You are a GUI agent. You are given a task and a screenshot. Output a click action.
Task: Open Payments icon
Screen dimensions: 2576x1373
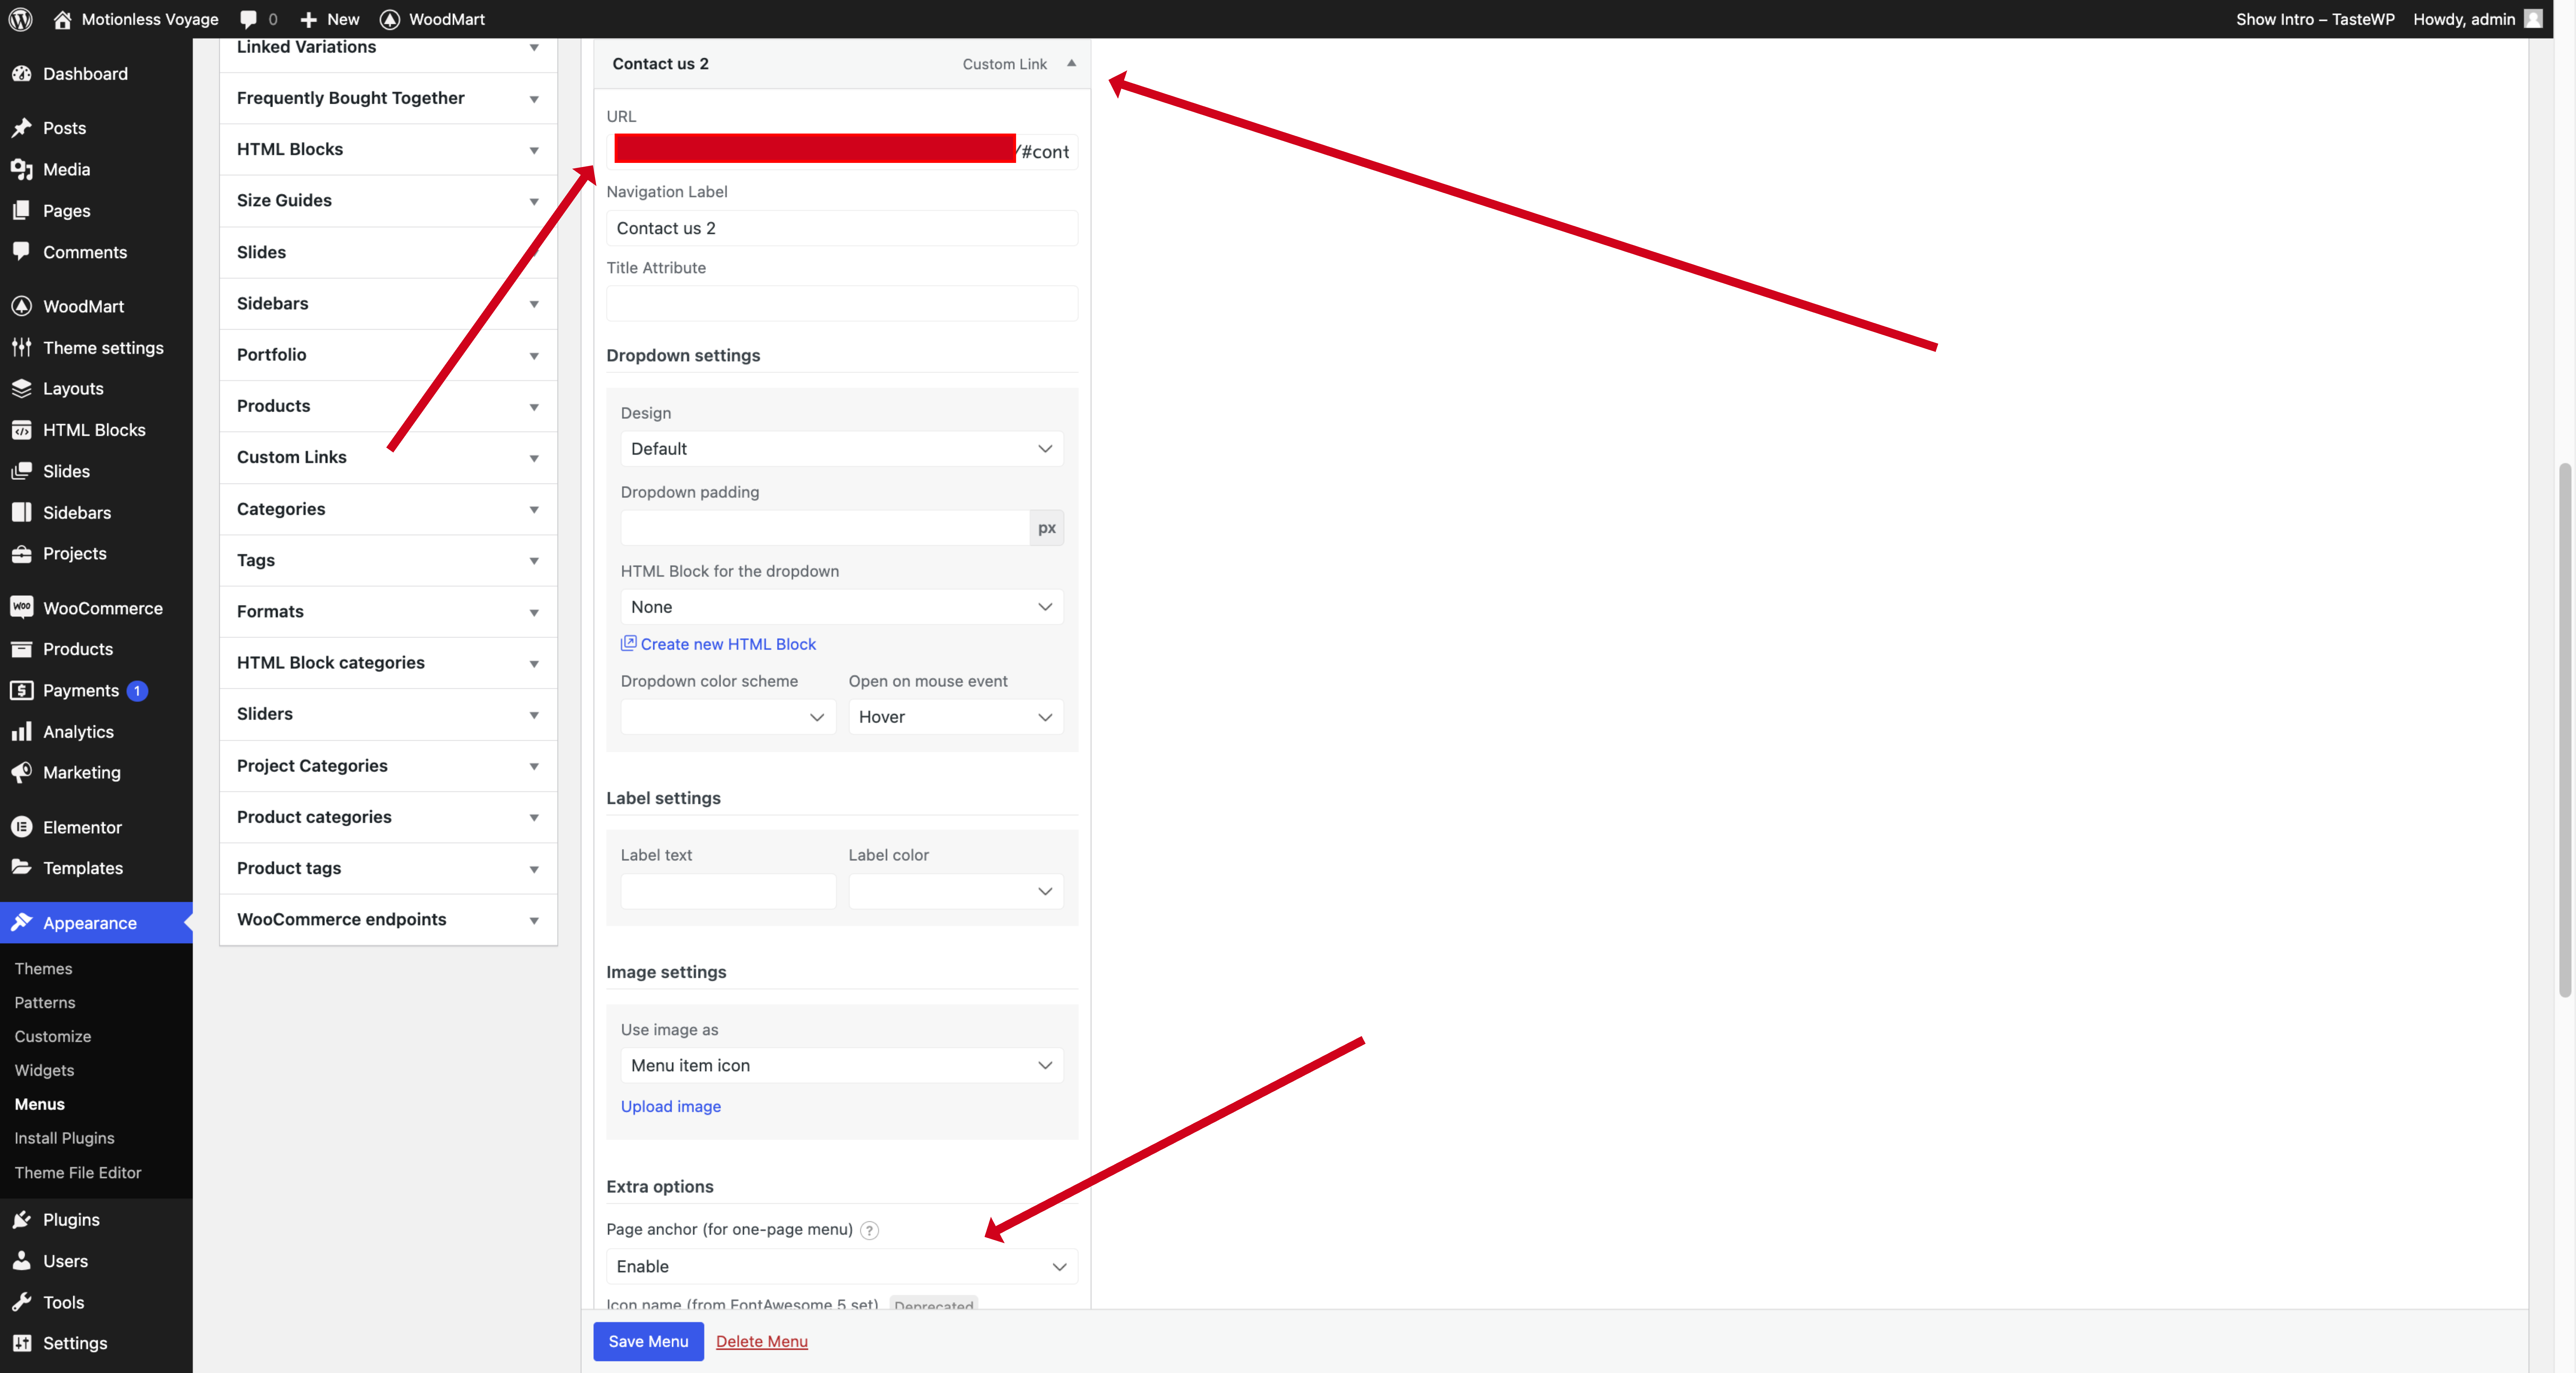click(22, 691)
